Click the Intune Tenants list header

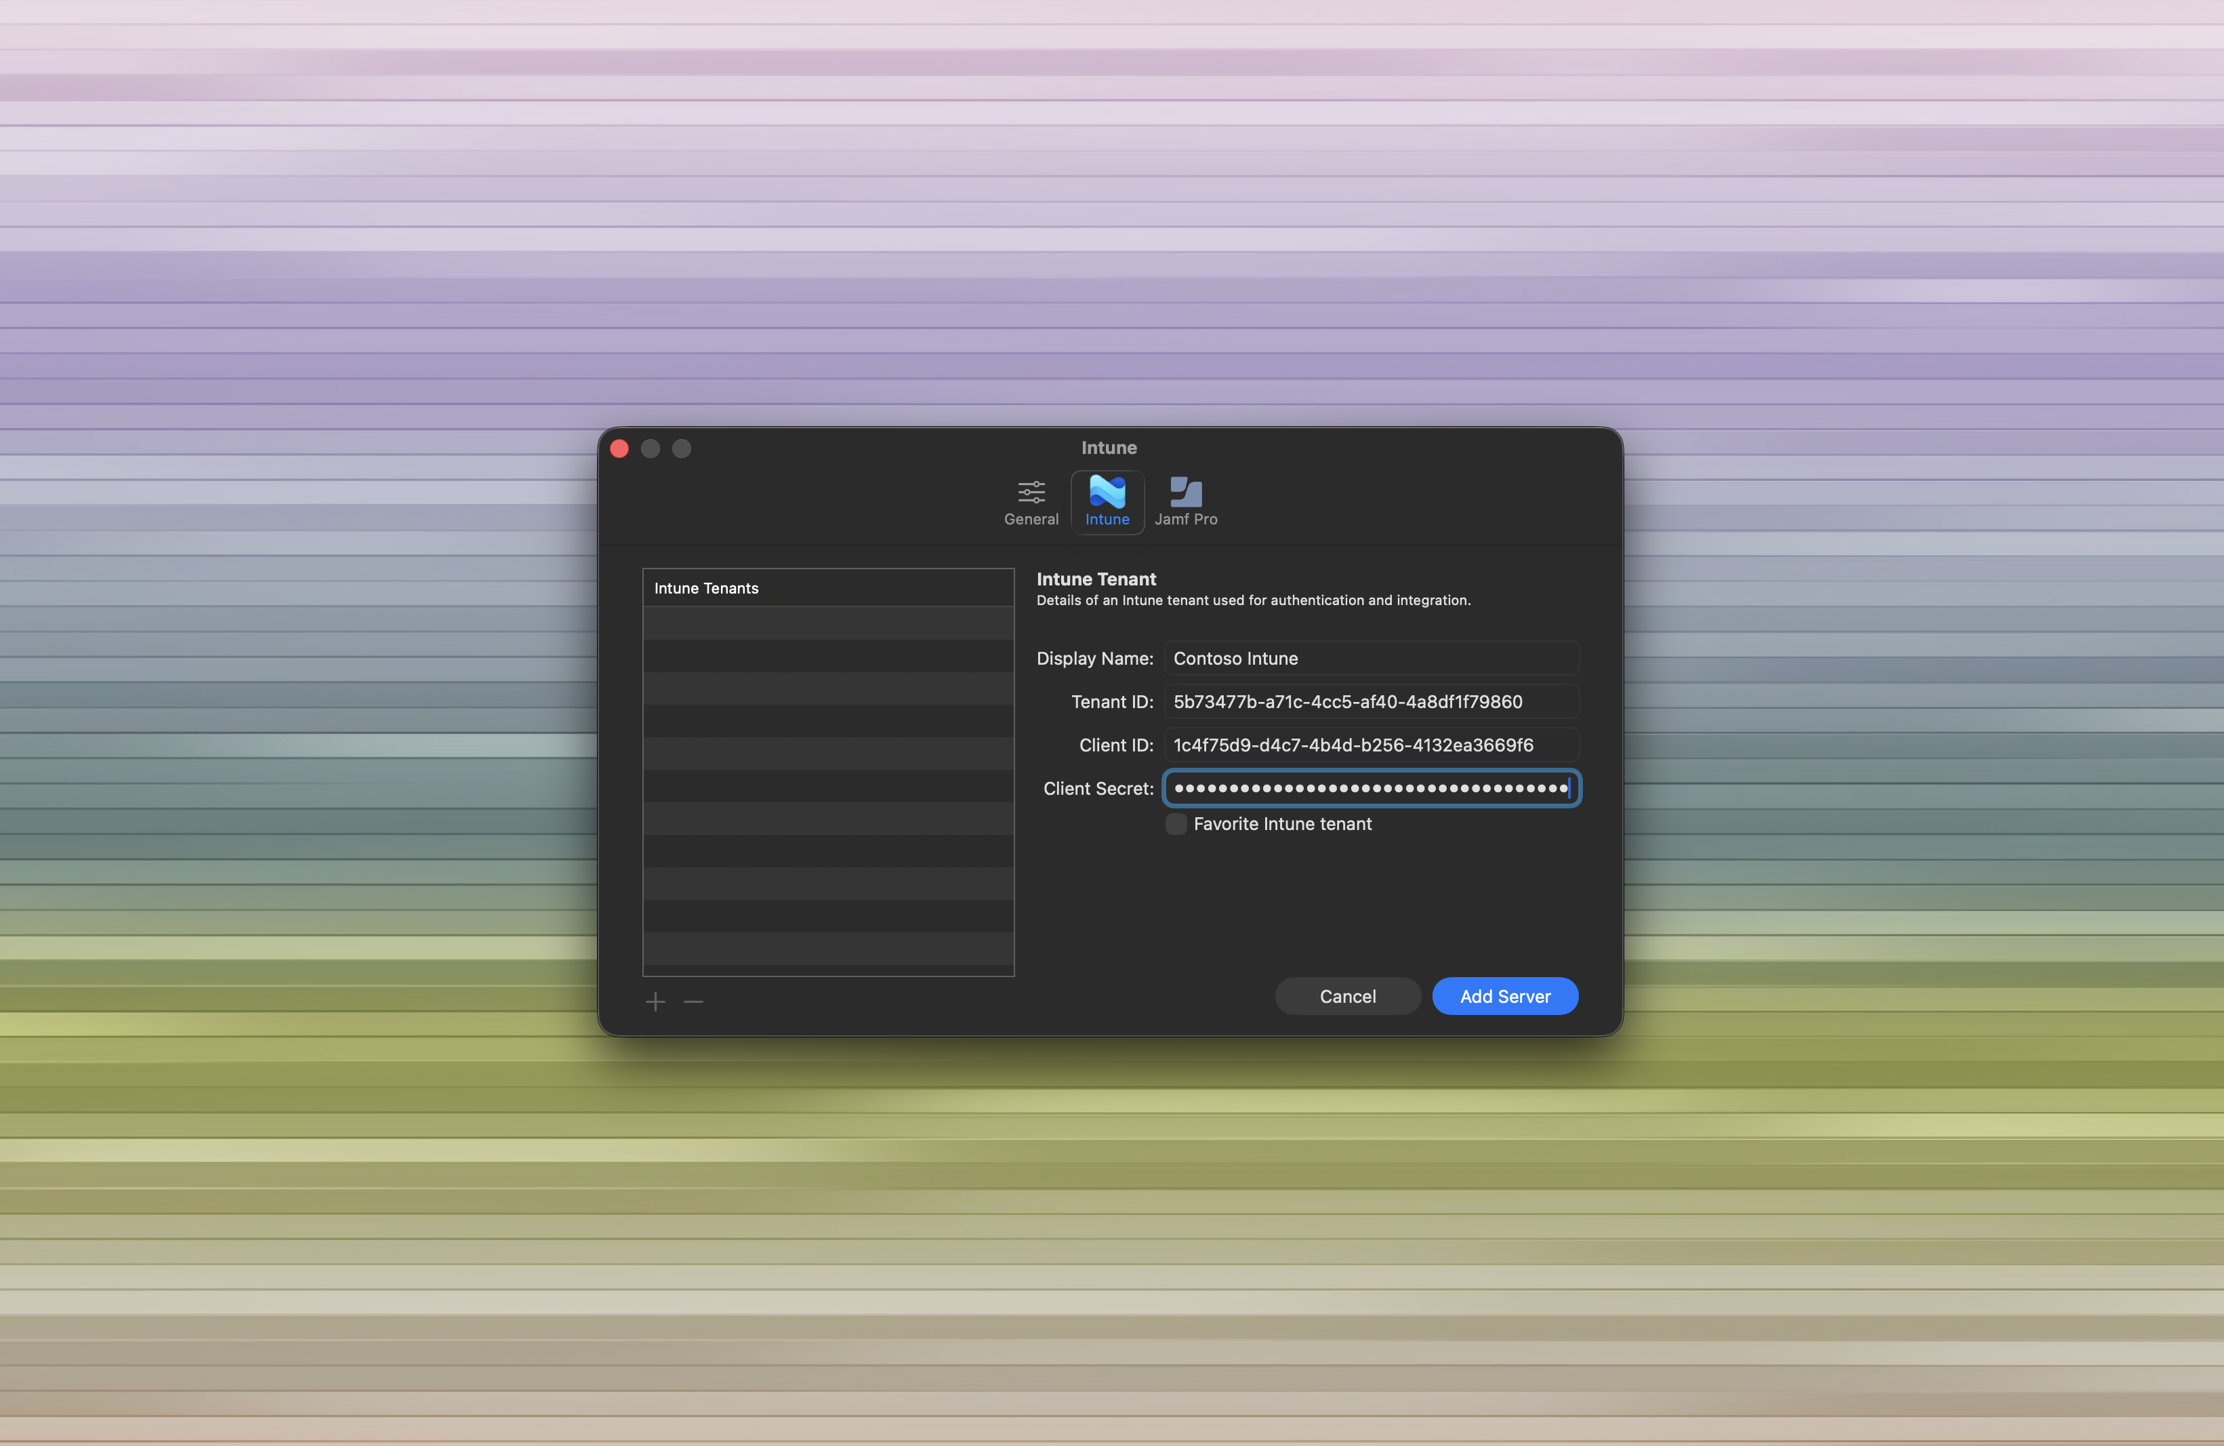tap(828, 588)
